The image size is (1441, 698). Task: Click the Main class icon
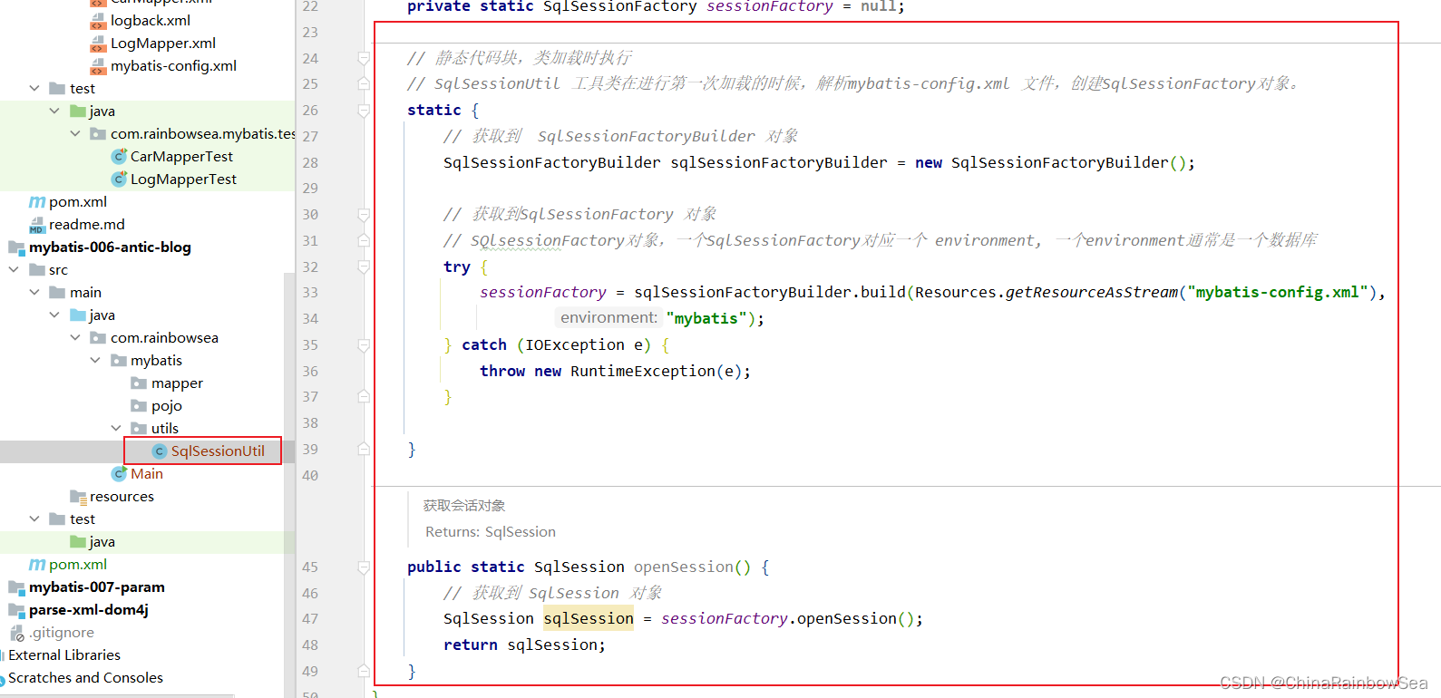[x=119, y=474]
